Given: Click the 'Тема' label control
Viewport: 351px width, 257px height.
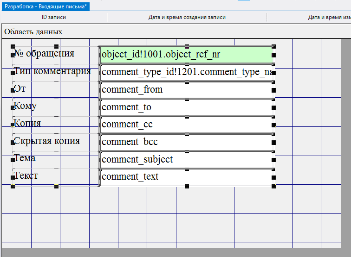Looking at the screenshot, I should coord(25,158).
